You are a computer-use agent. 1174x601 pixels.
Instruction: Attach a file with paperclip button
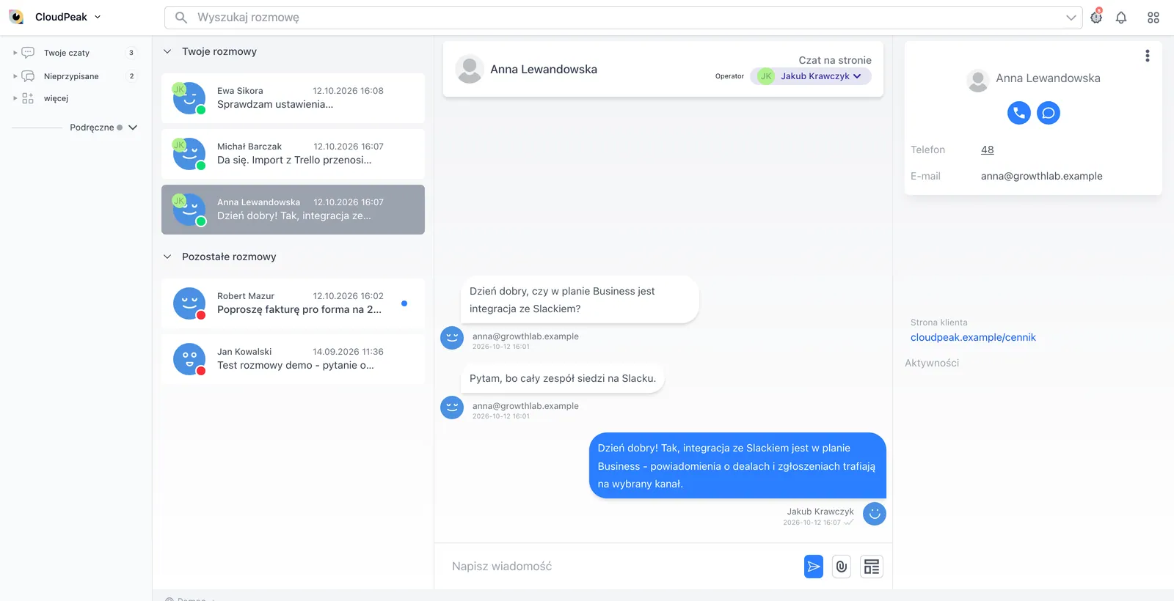(842, 567)
